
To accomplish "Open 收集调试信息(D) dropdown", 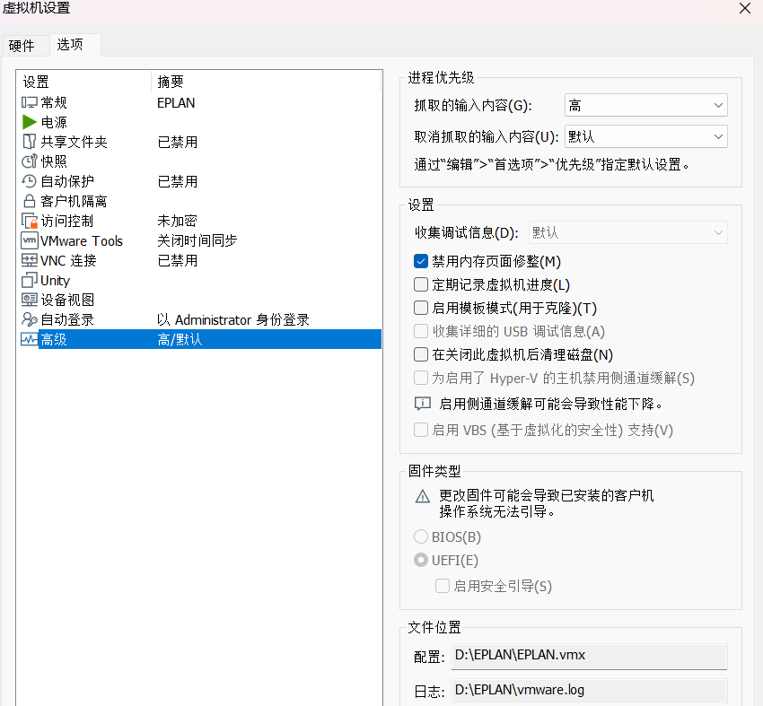I will 627,232.
